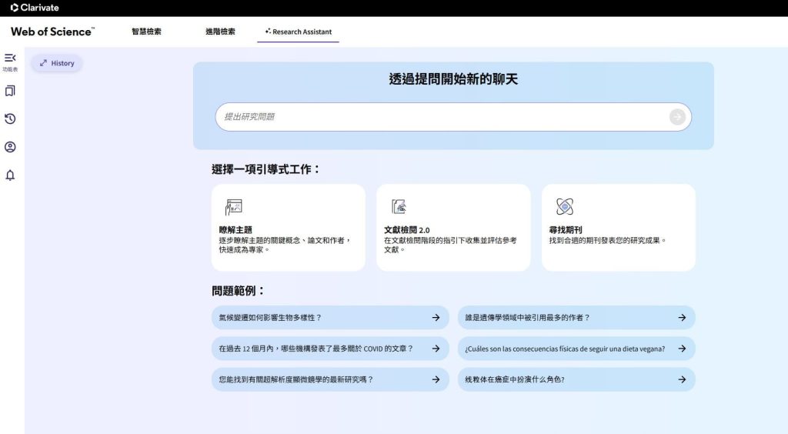Select the Research Assistant tab

pyautogui.click(x=298, y=32)
